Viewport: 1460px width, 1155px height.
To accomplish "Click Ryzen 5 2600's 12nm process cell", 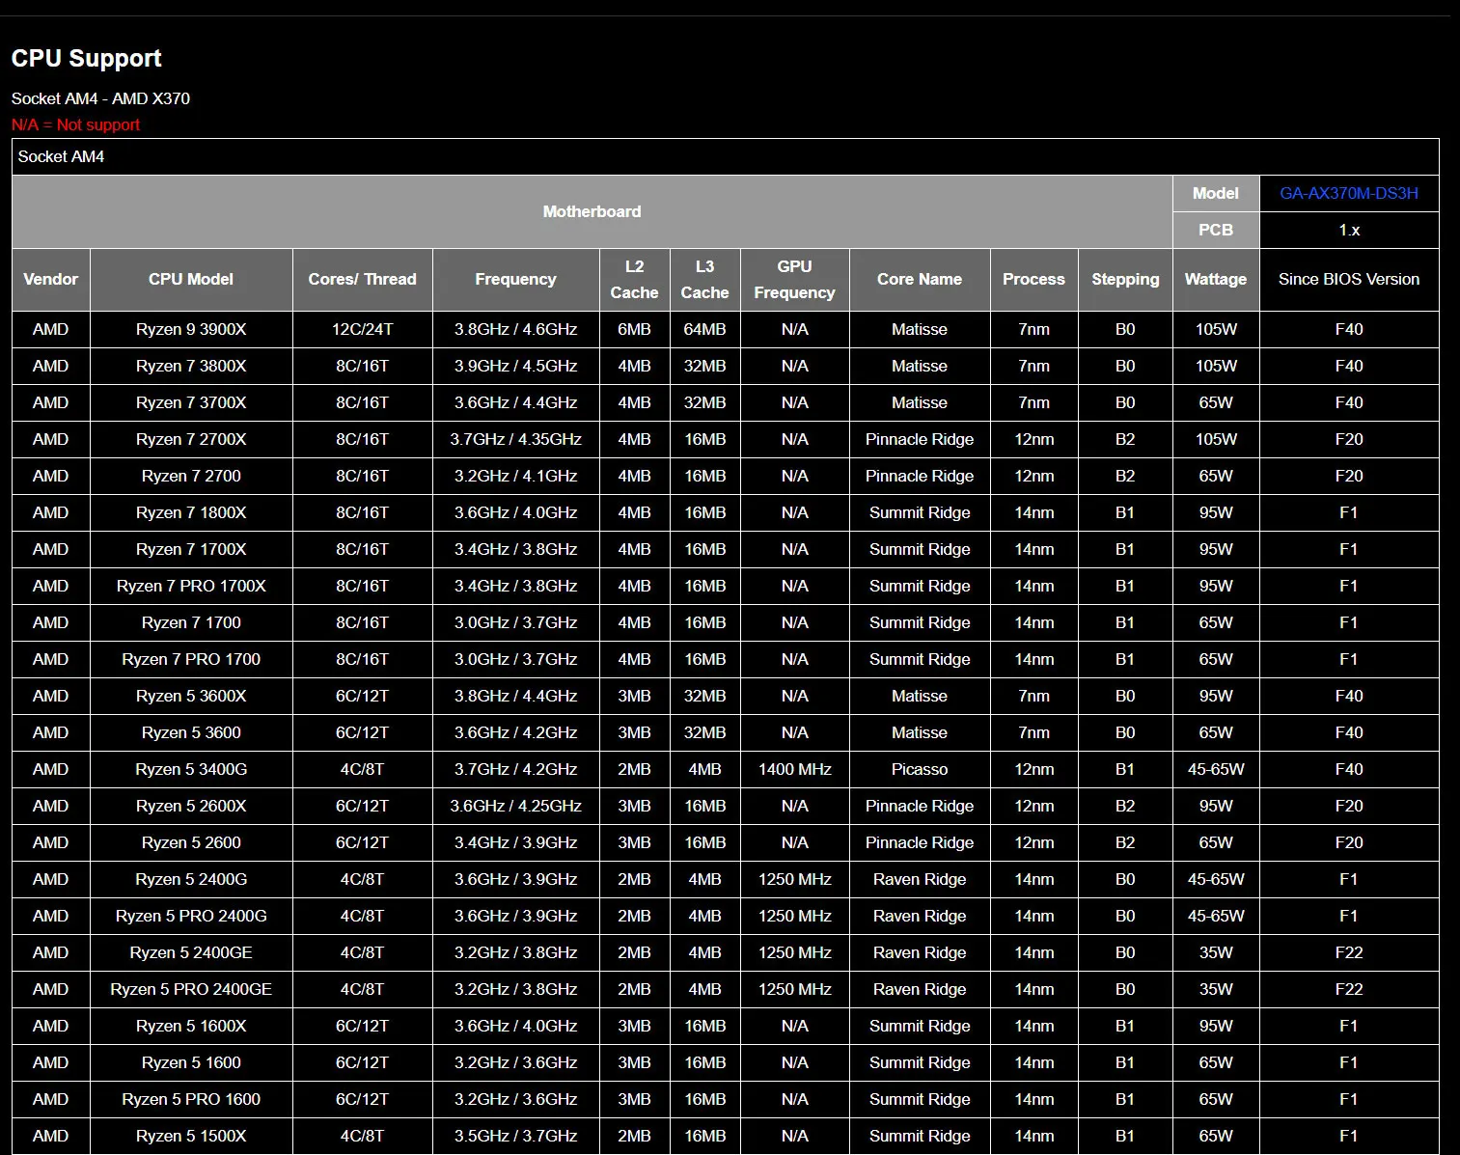I will (1033, 842).
